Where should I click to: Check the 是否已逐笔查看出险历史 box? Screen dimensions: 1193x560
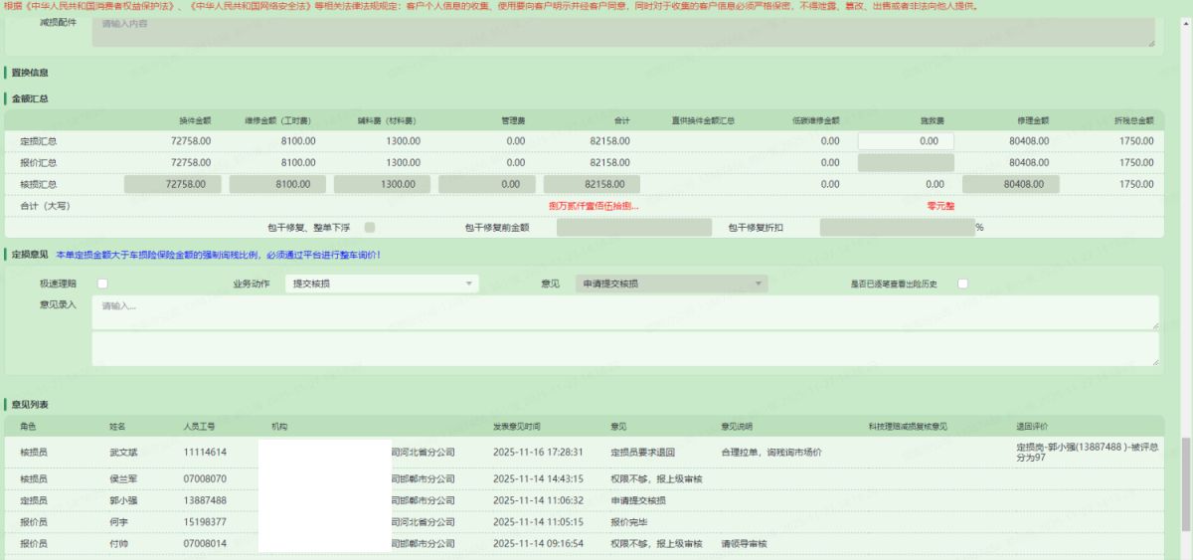click(x=962, y=283)
